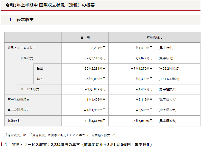This screenshot has height=151, width=208.
Task: Select the section heading Ⅰ 経常収支
Action: tap(22, 20)
